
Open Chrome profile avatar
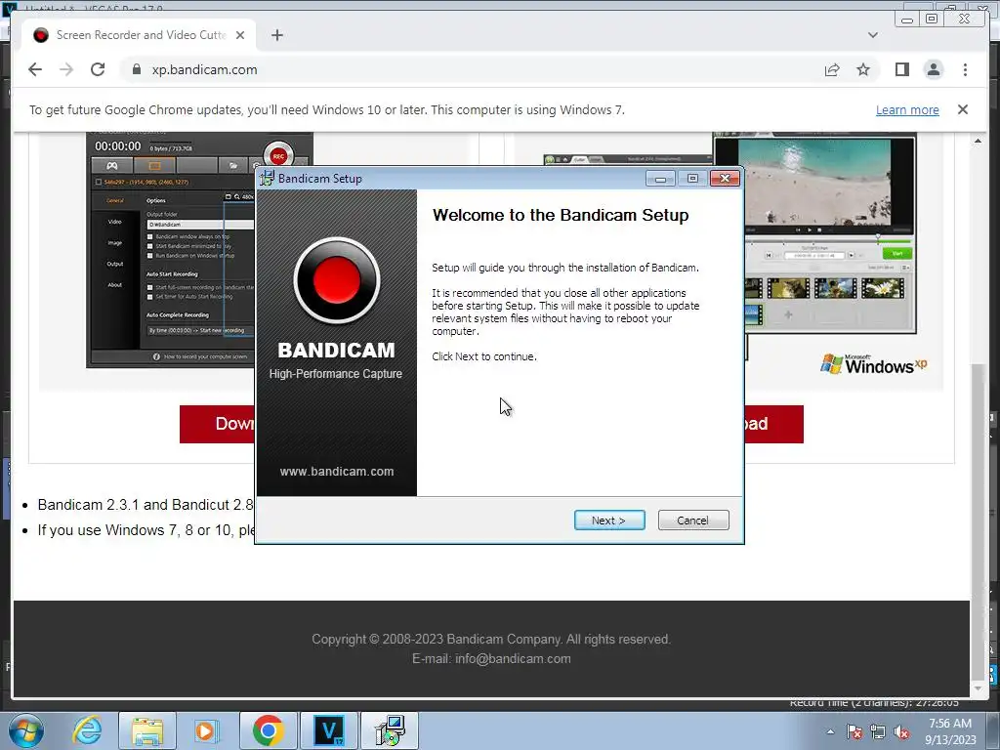(933, 69)
